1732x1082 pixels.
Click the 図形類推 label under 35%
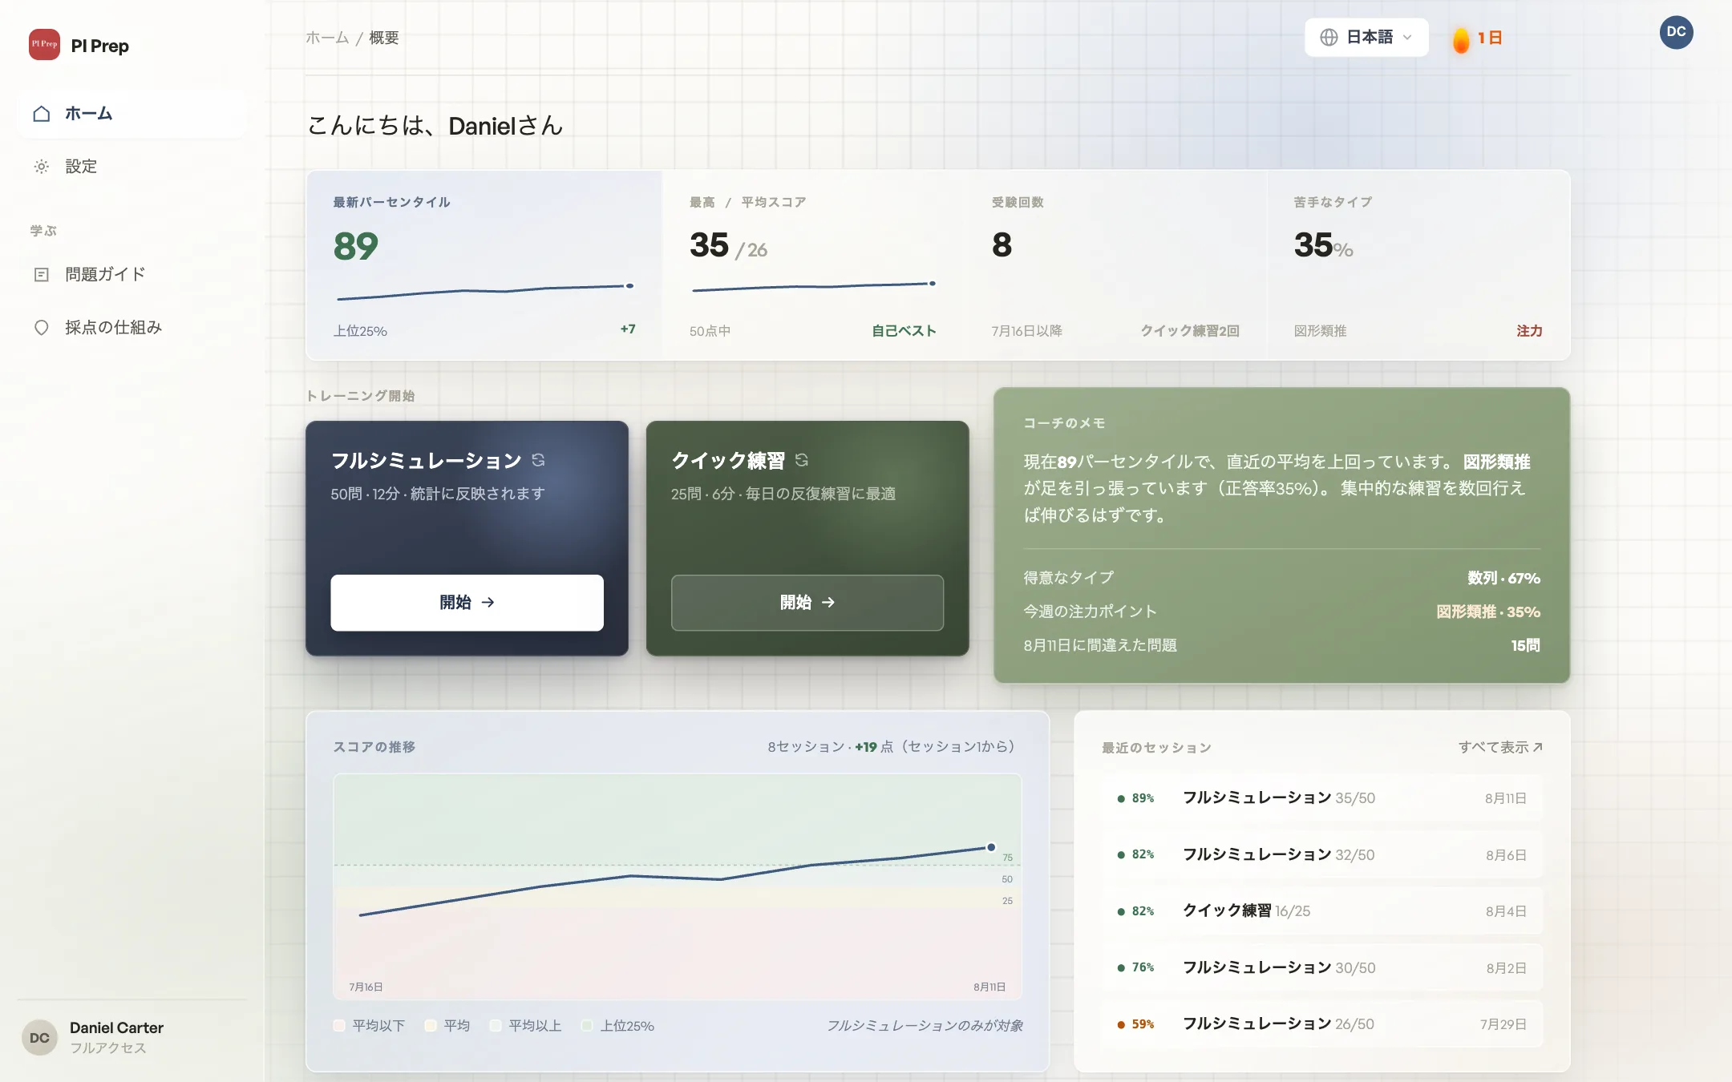(1320, 331)
